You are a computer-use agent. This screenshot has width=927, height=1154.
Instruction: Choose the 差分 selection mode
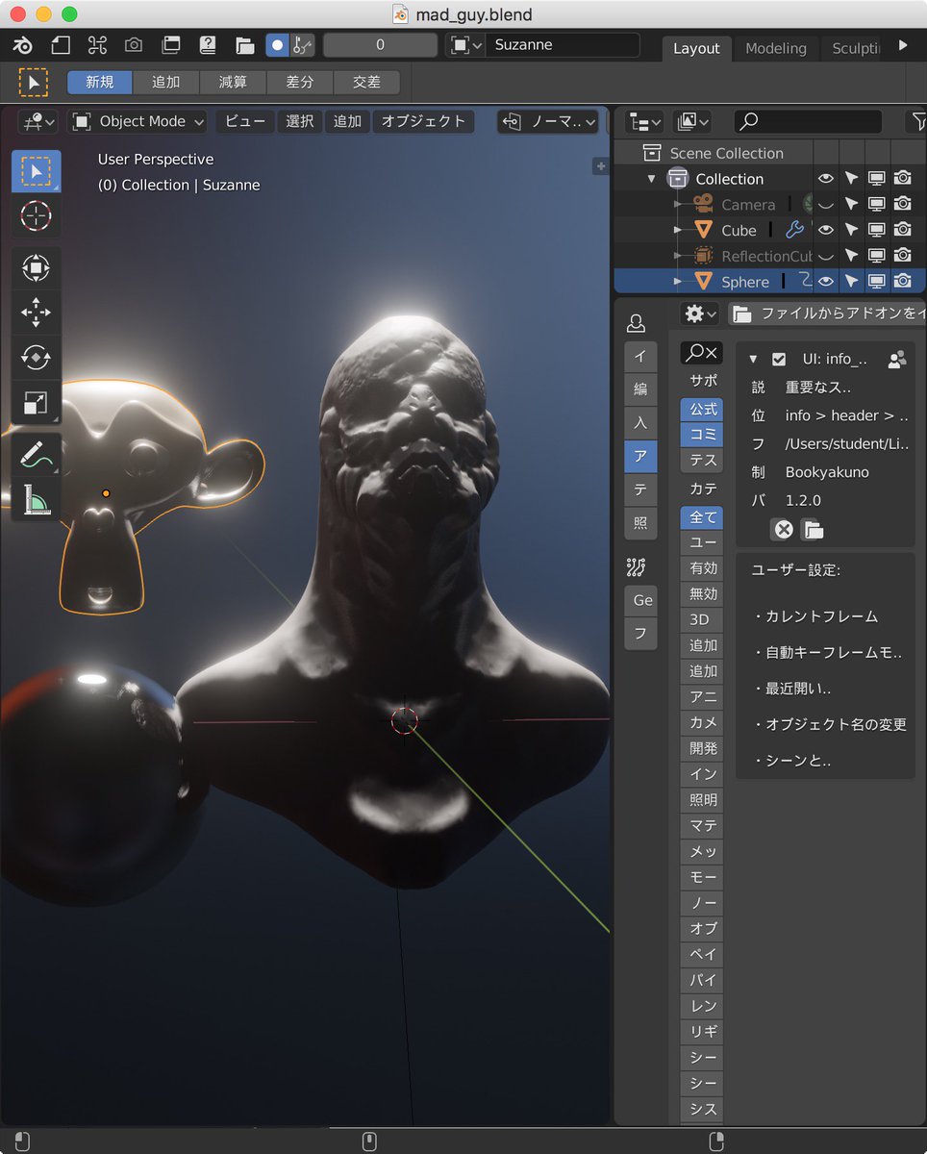coord(299,83)
